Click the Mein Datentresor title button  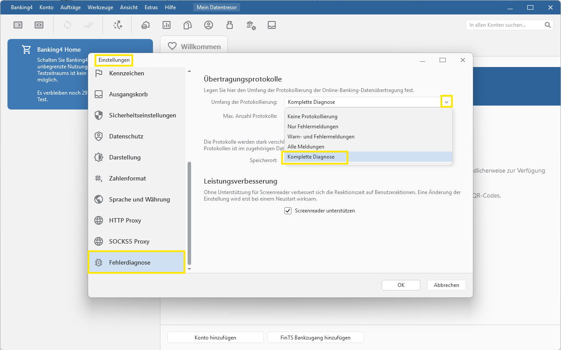tap(217, 7)
